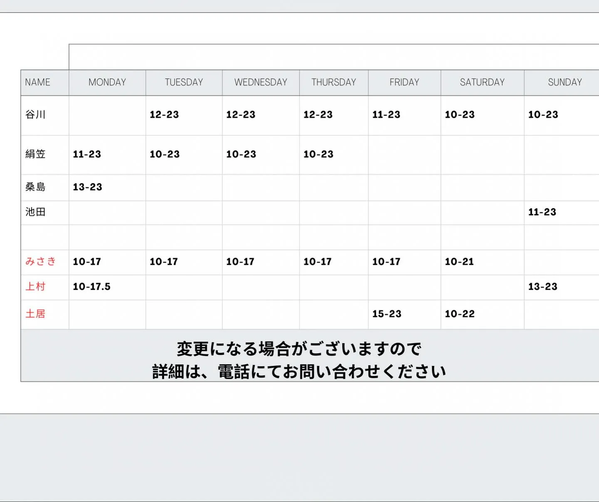The height and width of the screenshot is (502, 599).
Task: Click the red staff name 土居
Action: point(35,314)
